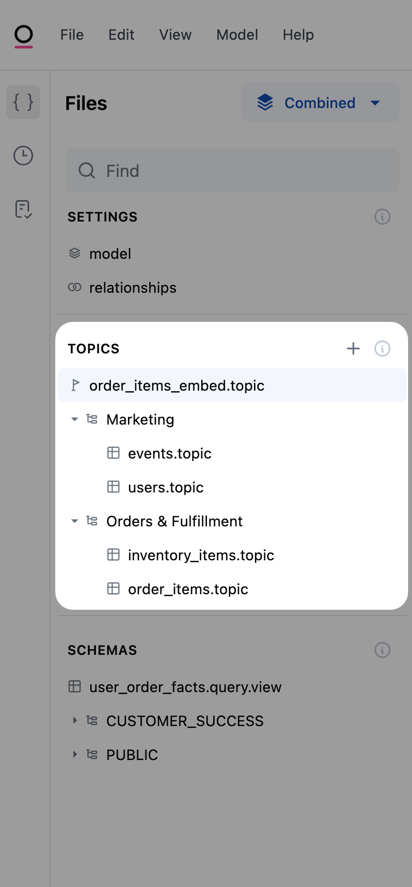This screenshot has height=887, width=412.
Task: Add a new topic with plus icon
Action: click(353, 348)
